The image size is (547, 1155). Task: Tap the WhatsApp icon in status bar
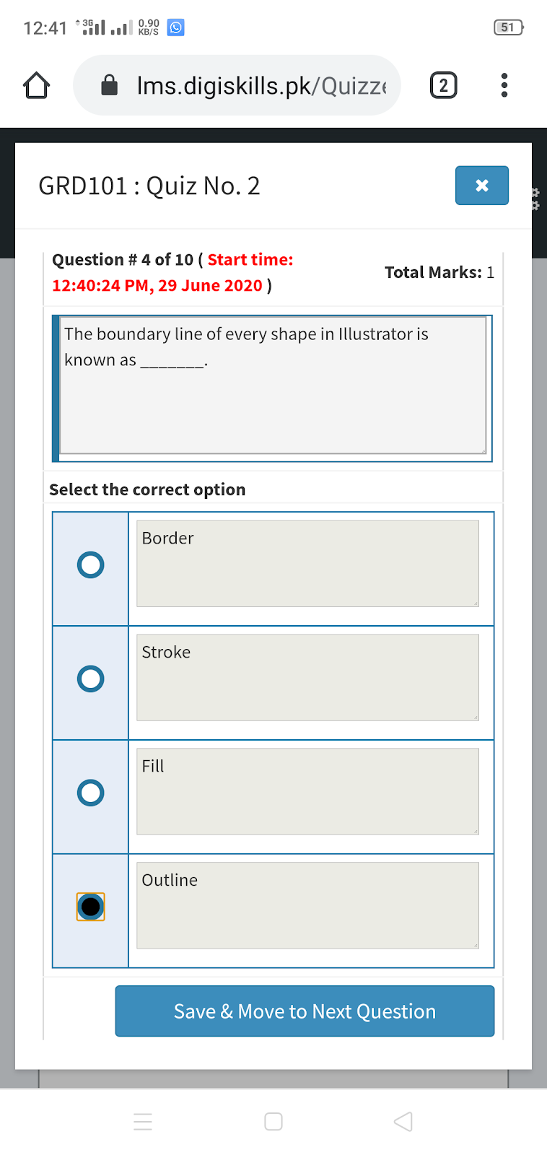[x=174, y=27]
